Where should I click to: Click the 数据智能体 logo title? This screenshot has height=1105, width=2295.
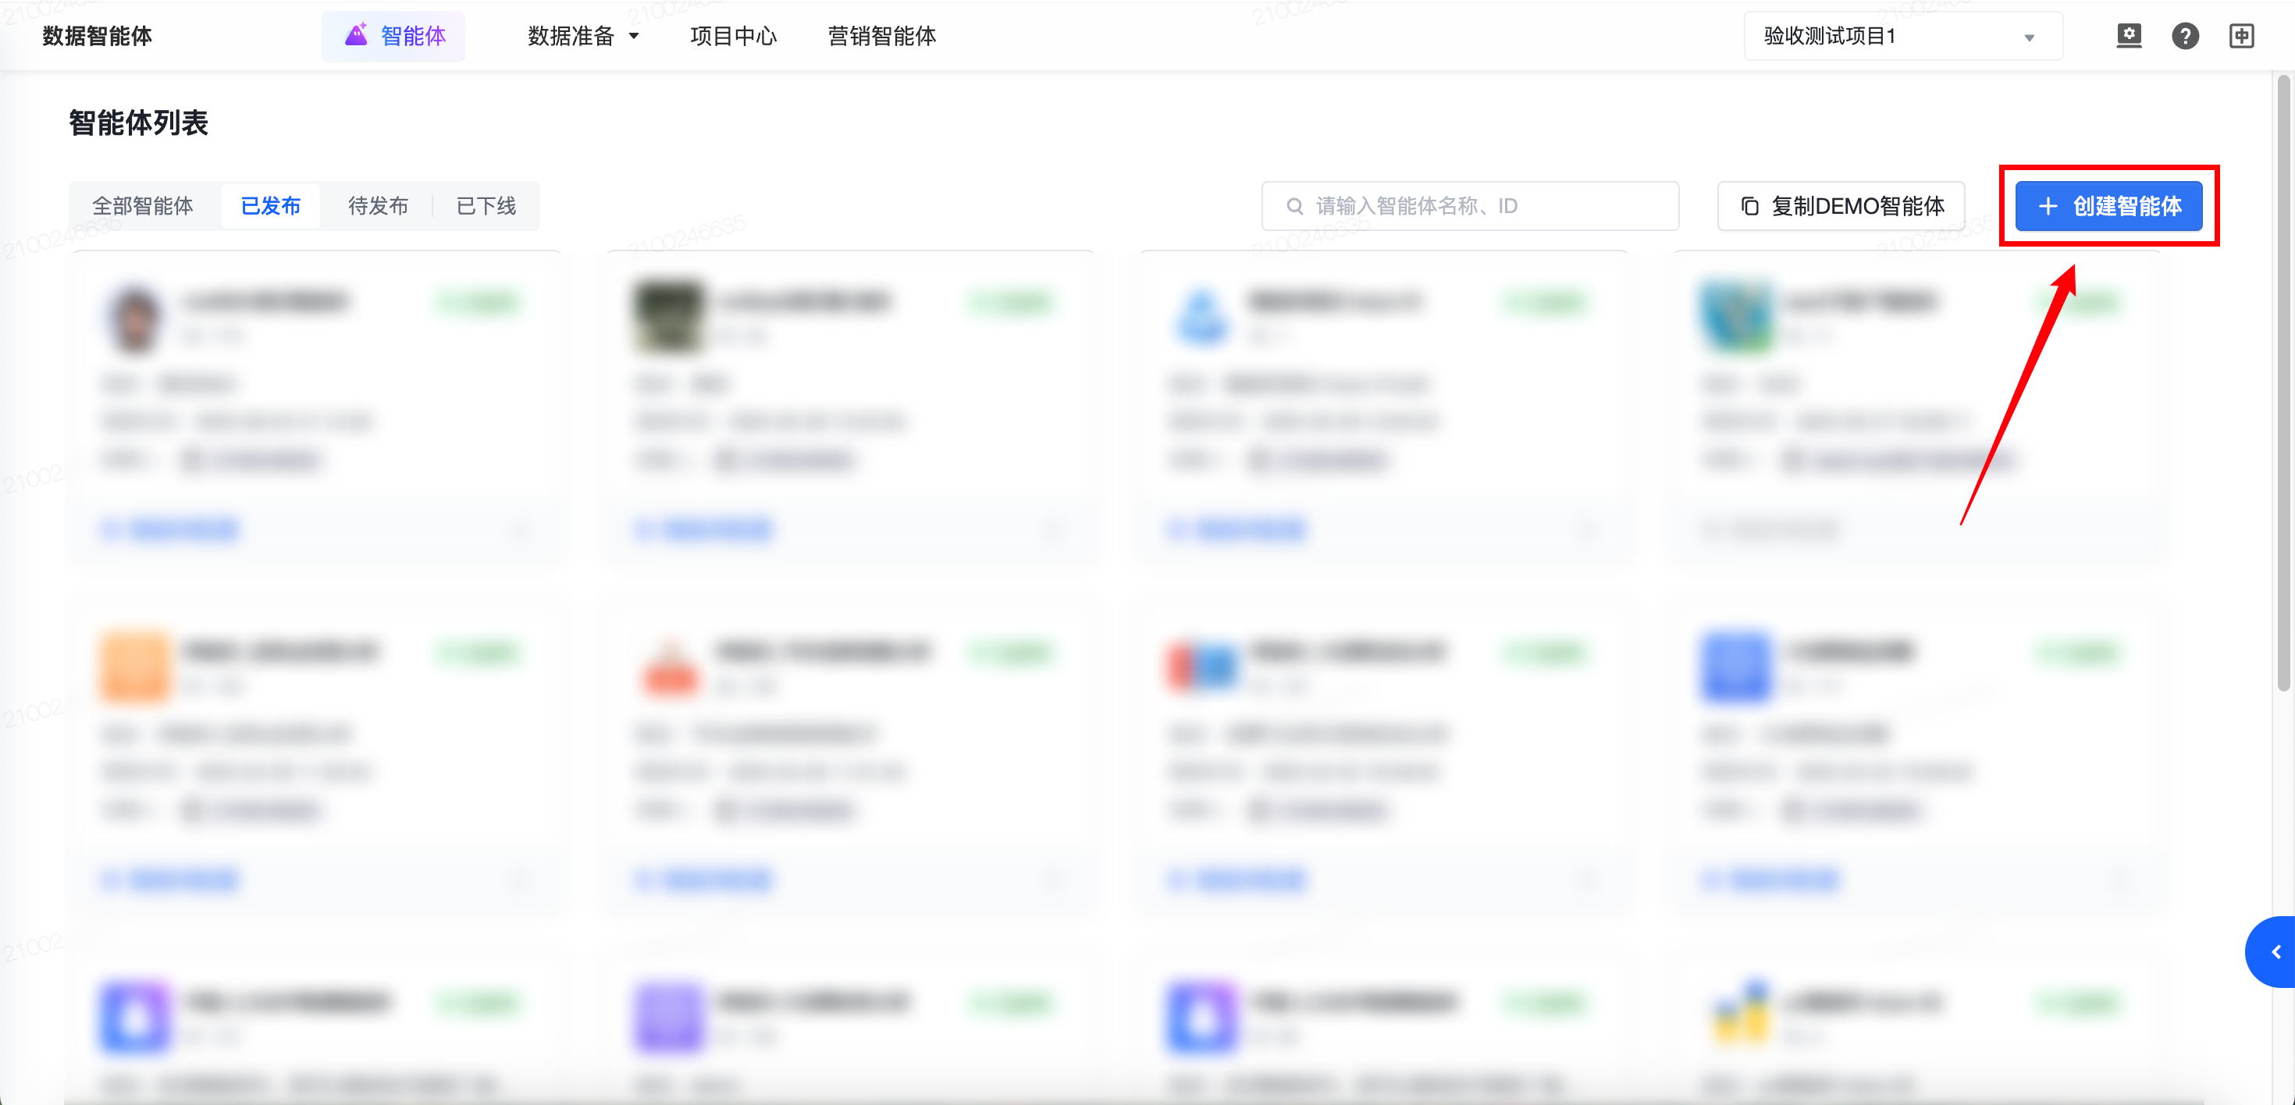pyautogui.click(x=97, y=36)
